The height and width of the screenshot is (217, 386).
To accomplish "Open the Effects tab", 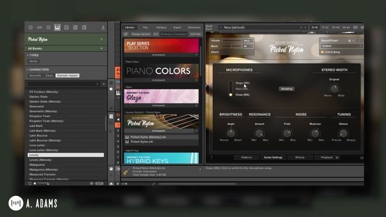I will [x=300, y=157].
